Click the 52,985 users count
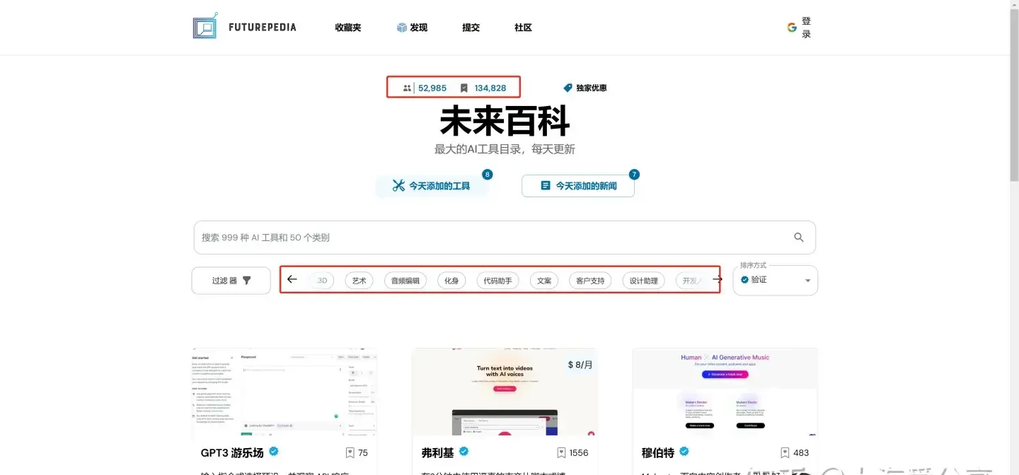The image size is (1019, 475). pos(432,88)
